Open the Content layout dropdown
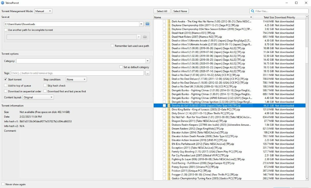 38,97
